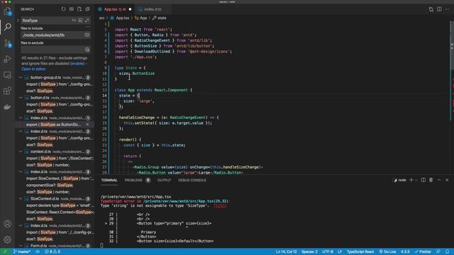Viewport: 454px width, 255px height.
Task: Open the Remote Explorer view
Action: 8,75
